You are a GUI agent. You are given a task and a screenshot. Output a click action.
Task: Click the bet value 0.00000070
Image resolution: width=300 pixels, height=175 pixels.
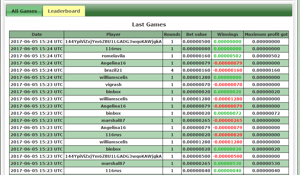[196, 84]
